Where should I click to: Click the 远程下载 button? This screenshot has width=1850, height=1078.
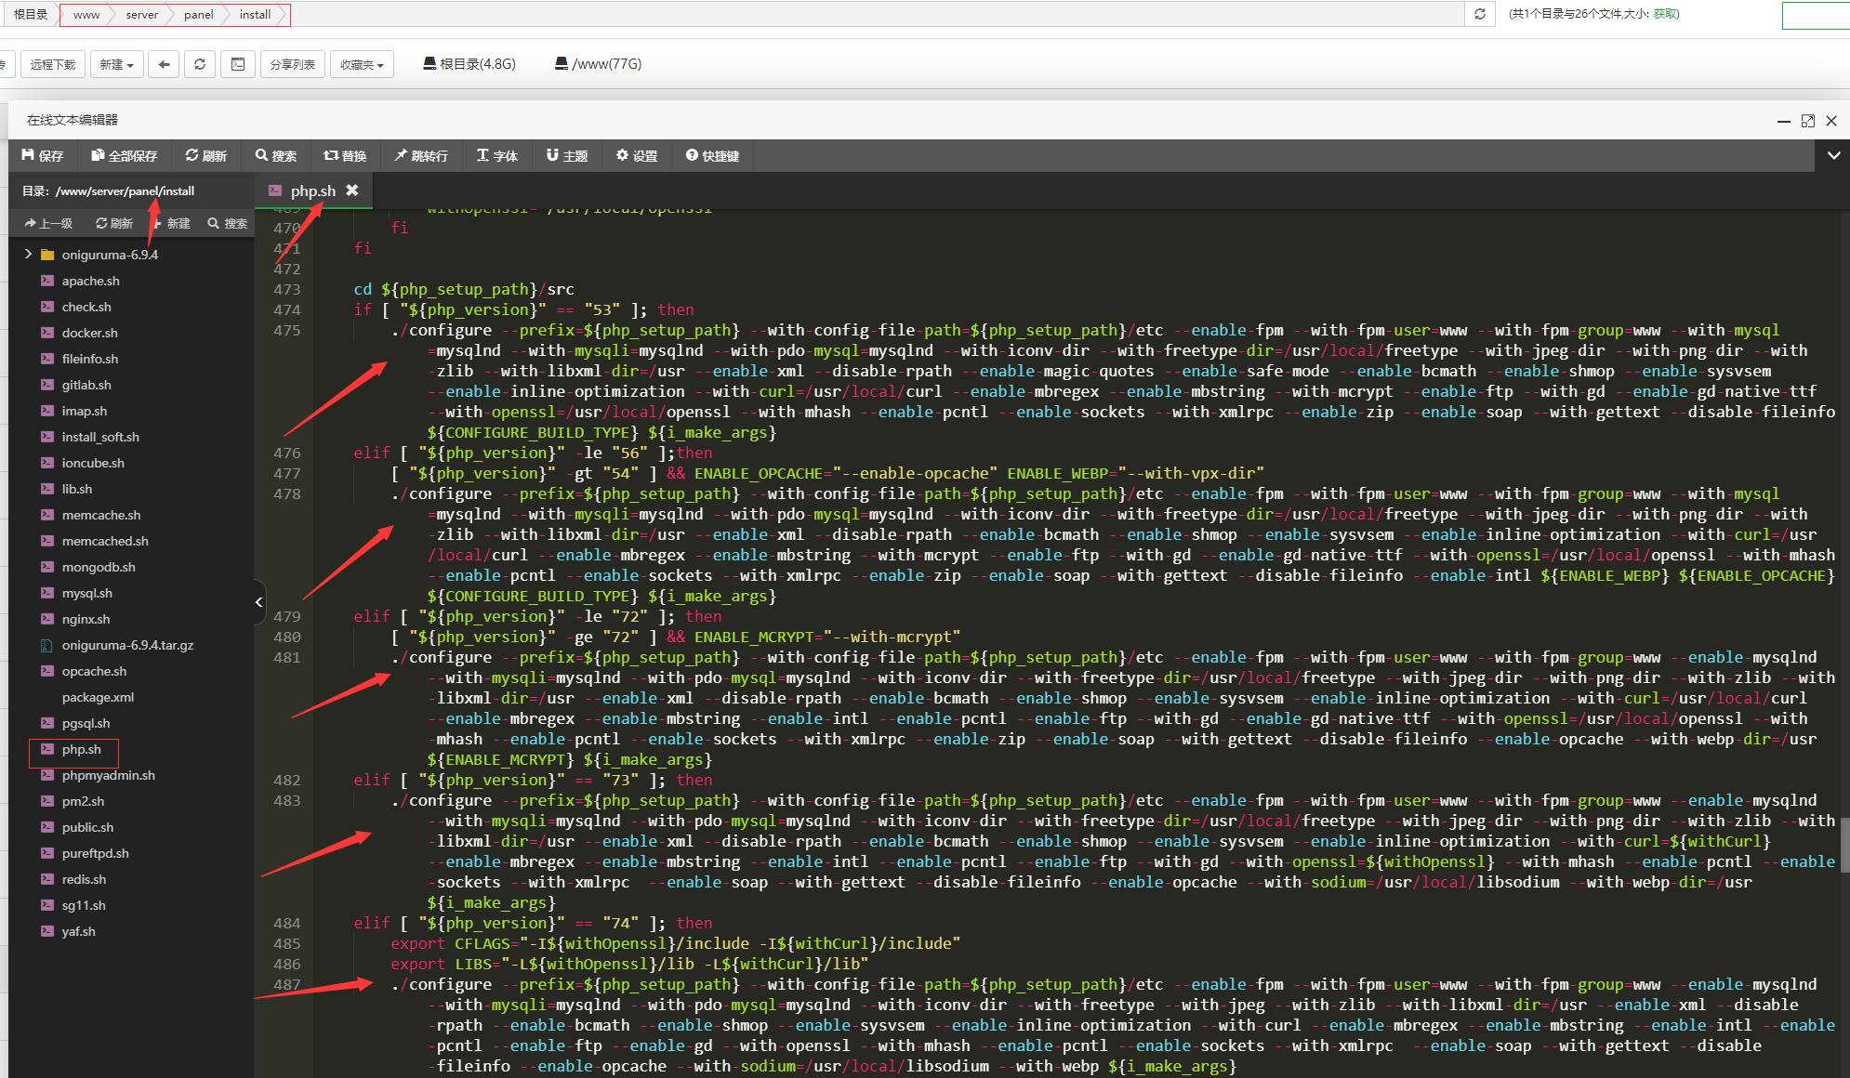pos(53,64)
